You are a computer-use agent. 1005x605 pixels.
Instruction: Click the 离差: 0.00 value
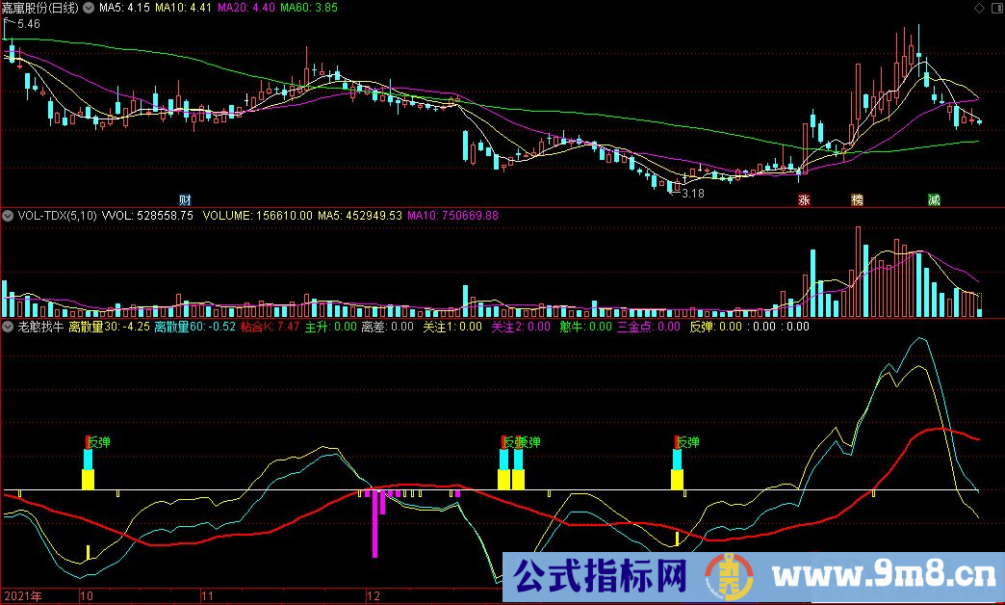388,327
